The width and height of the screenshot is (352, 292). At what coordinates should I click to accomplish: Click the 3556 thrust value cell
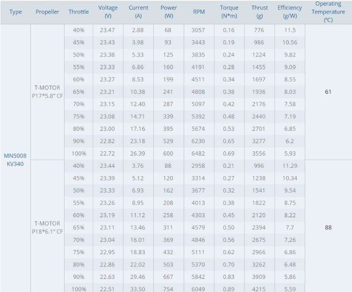[259, 154]
